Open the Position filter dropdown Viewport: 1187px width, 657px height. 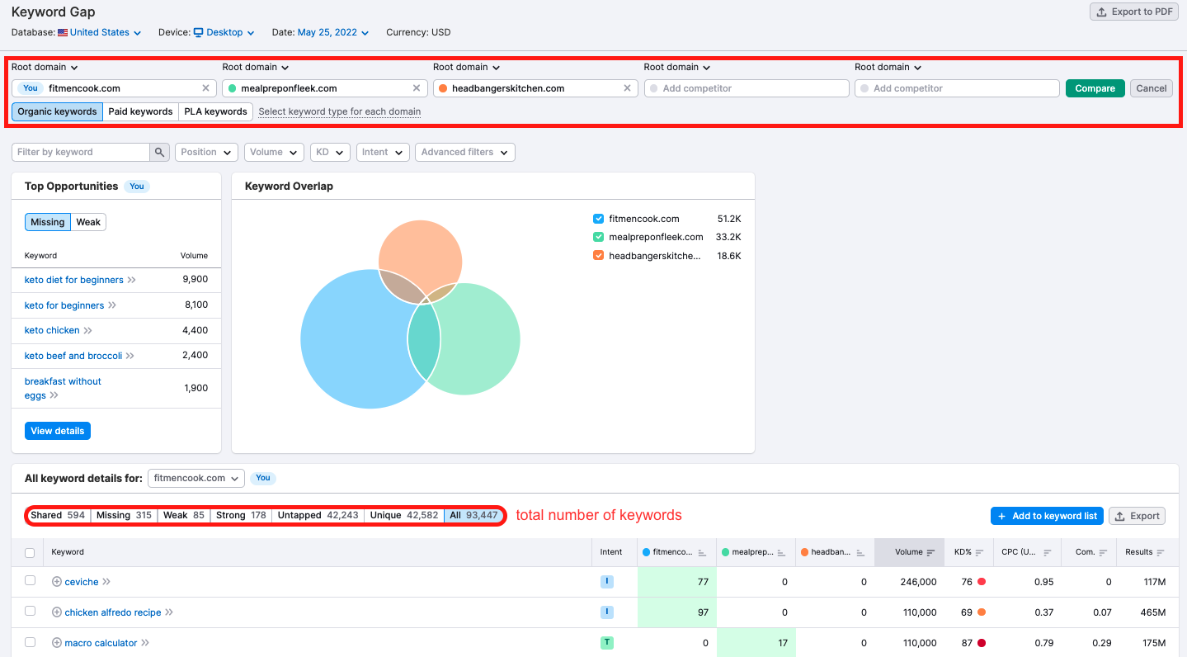[x=206, y=152]
